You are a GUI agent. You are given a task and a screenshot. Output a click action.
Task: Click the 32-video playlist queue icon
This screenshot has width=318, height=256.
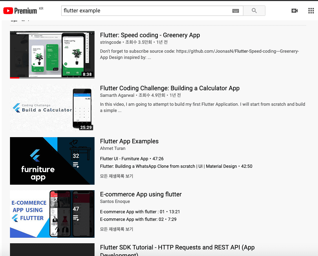point(76,165)
